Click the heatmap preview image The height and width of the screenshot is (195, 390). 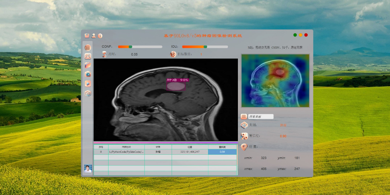(275, 80)
